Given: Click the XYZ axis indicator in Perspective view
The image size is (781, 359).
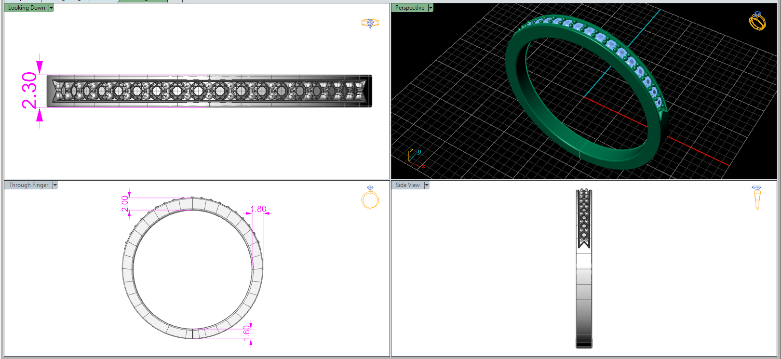Looking at the screenshot, I should [416, 158].
